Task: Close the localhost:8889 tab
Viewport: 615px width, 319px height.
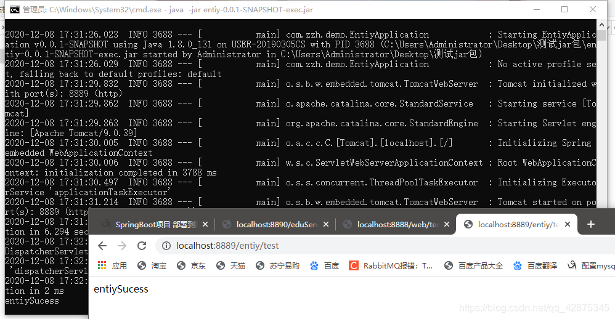Action: 568,225
